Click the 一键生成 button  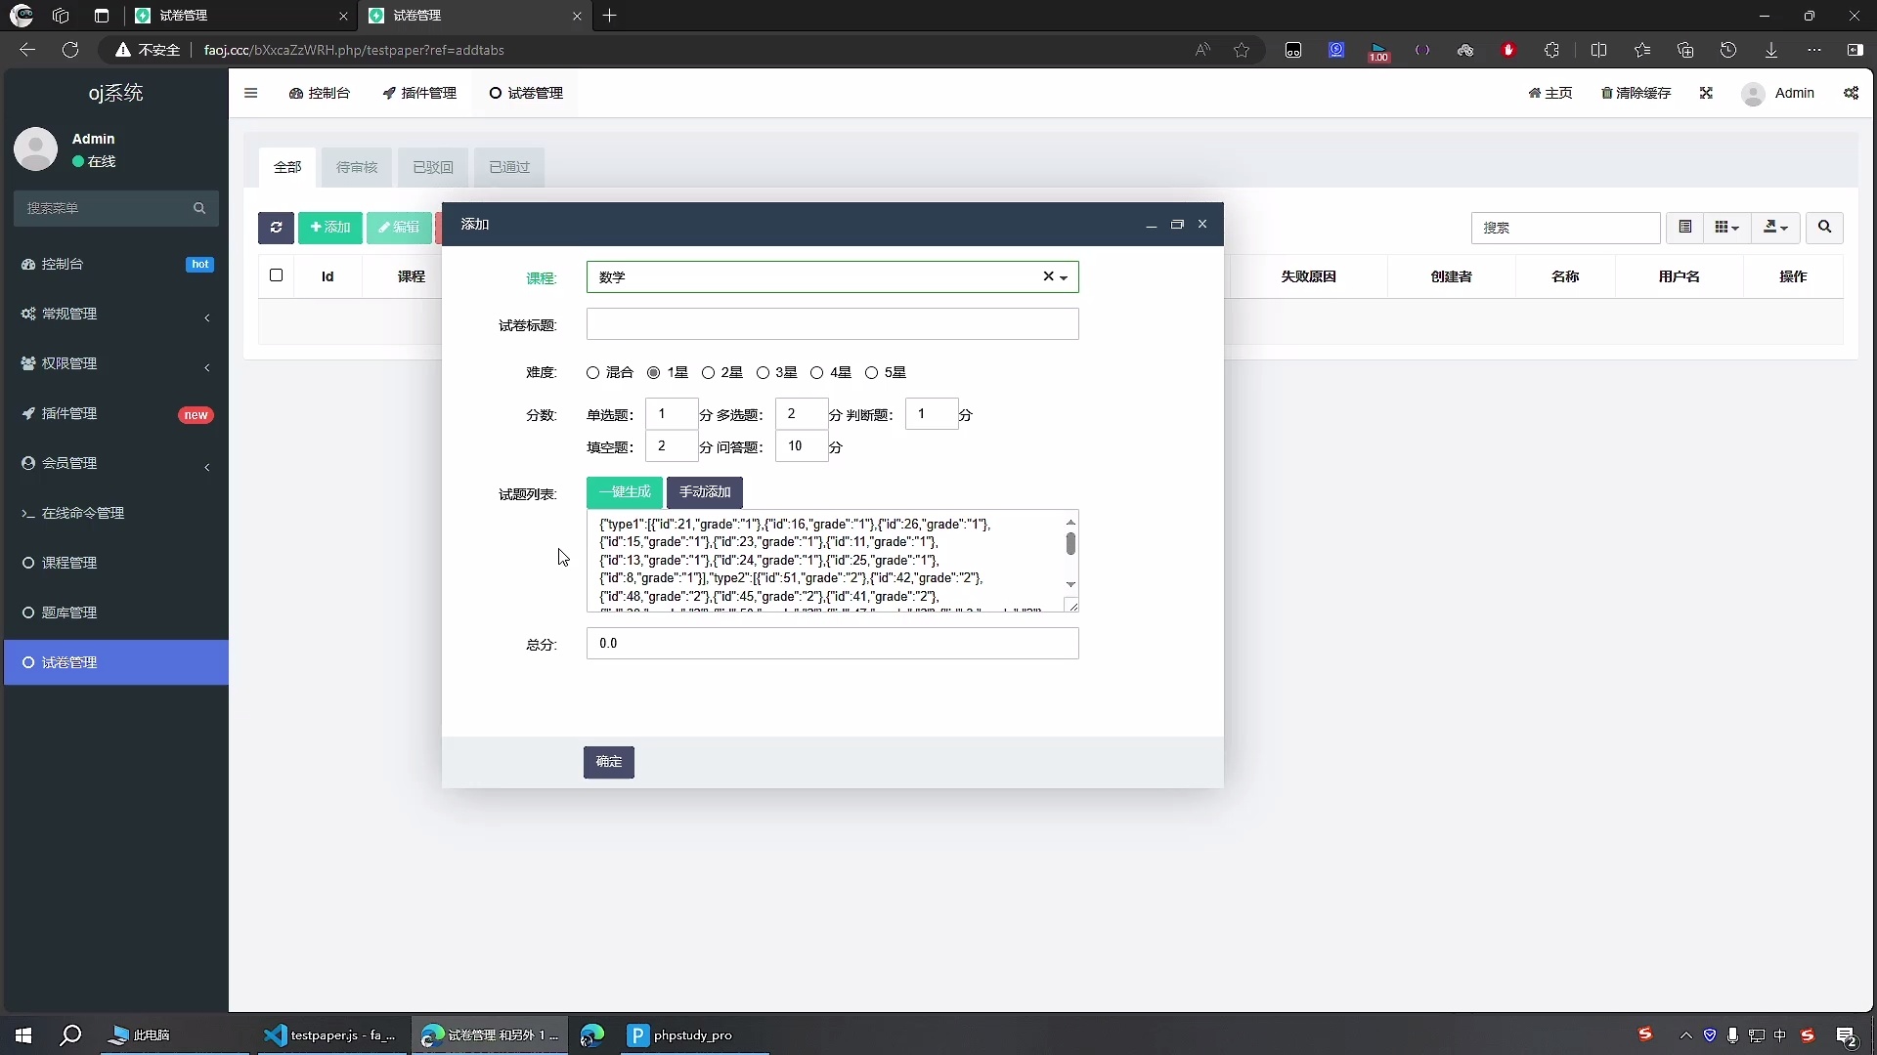tap(625, 492)
